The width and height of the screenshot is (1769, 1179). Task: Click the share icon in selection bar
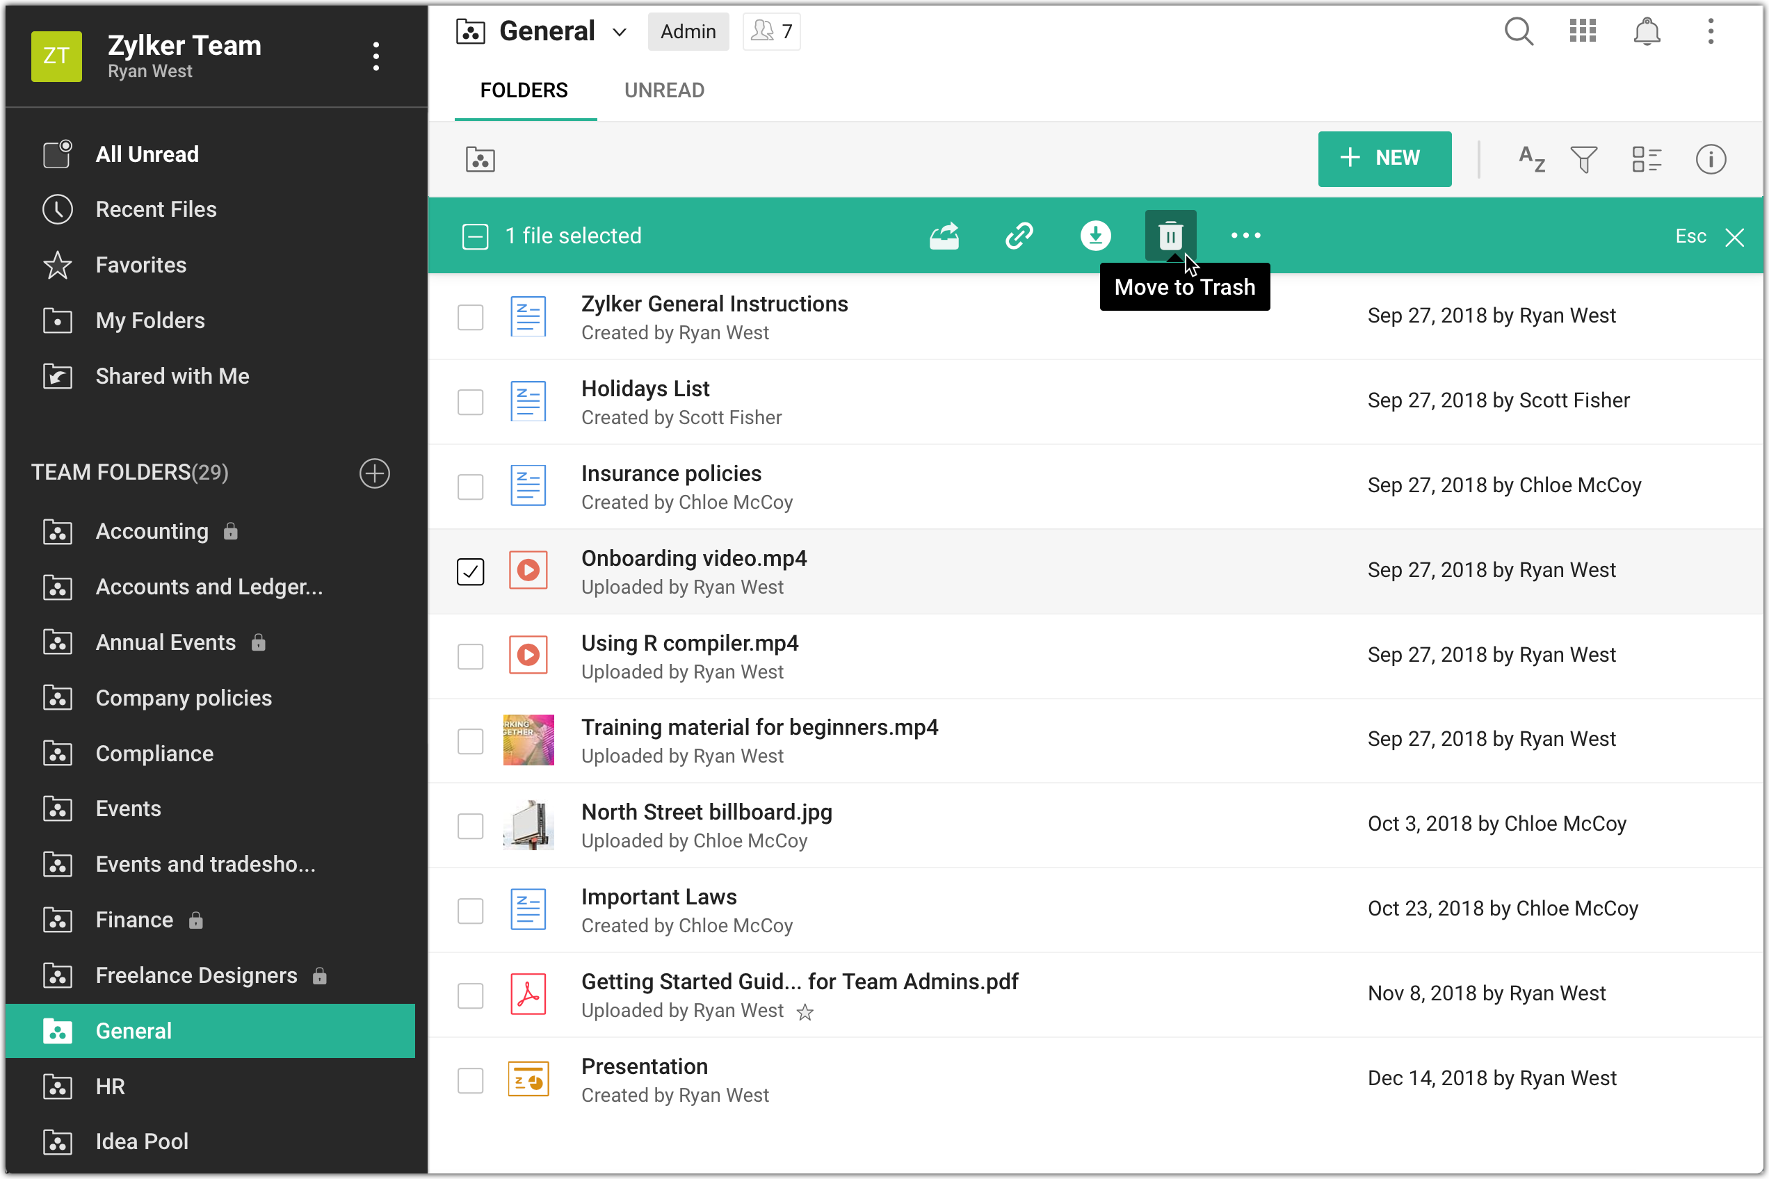pyautogui.click(x=944, y=236)
